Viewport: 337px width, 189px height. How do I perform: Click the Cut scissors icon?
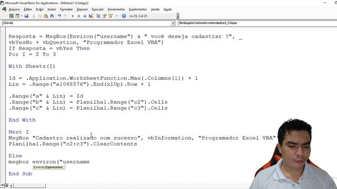34,16
